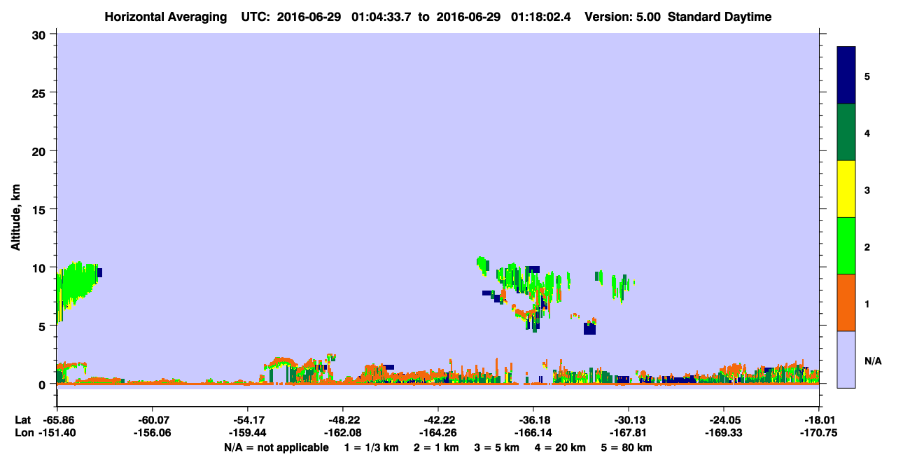
Task: Click the blue block near 5 km altitude
Action: 589,329
